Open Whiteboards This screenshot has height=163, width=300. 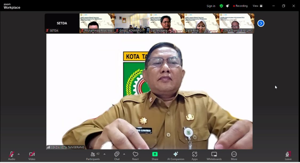(214, 156)
